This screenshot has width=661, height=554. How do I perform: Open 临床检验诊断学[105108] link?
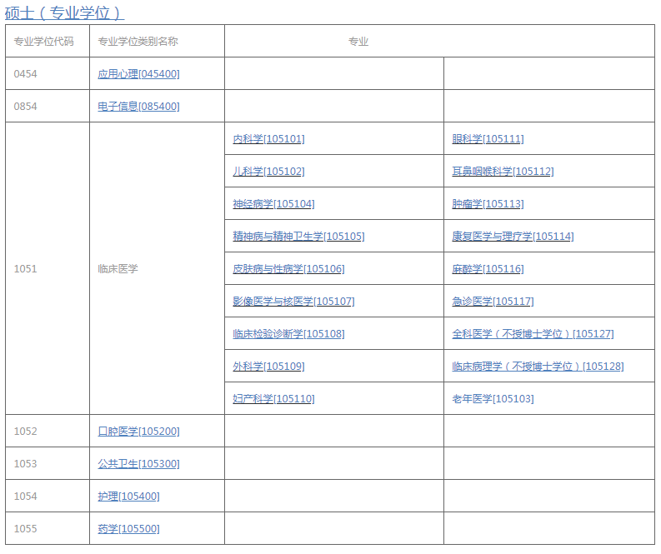point(288,333)
